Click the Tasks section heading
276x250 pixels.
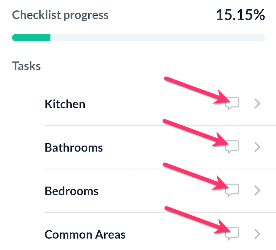26,66
